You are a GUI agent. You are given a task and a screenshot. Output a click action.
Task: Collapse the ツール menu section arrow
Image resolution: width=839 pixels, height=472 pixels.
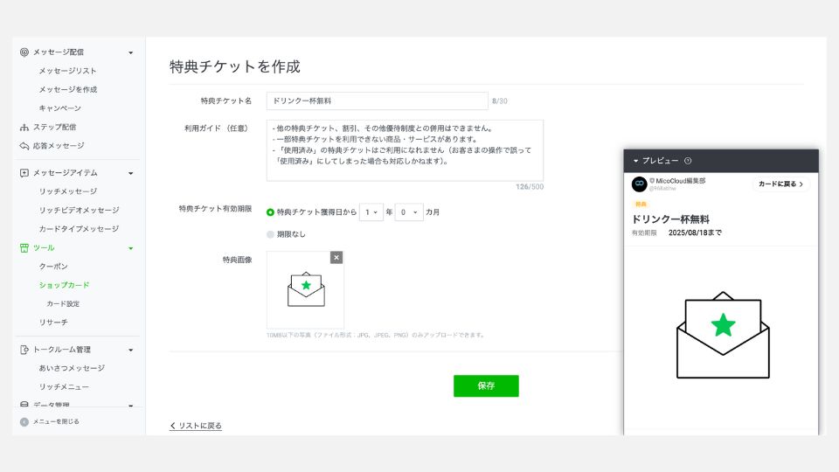click(x=131, y=248)
